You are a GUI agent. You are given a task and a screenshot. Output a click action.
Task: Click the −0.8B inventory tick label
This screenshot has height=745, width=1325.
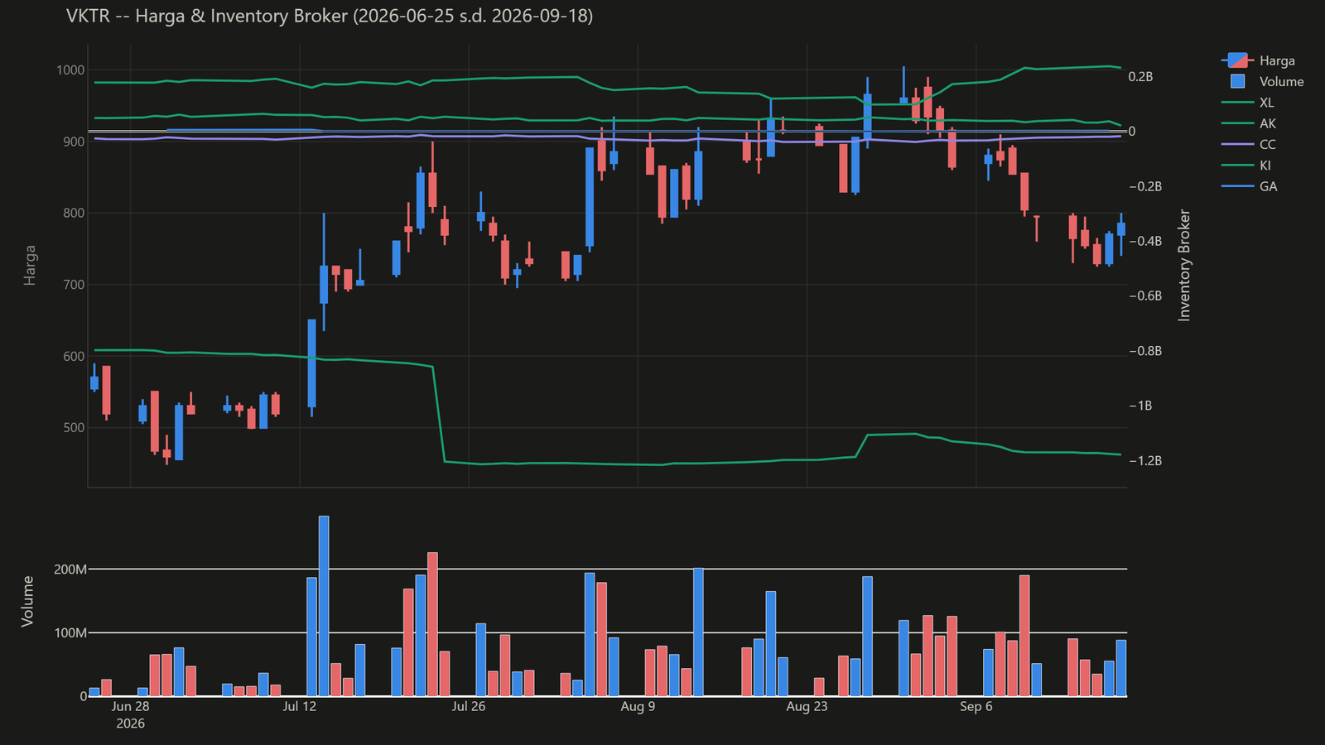(1145, 351)
